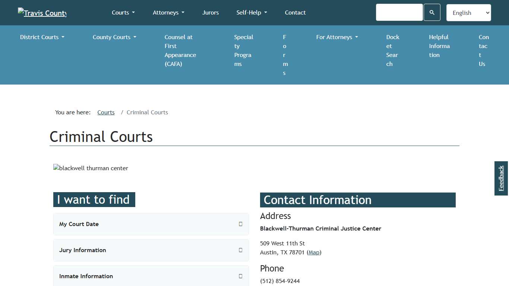The image size is (509, 286).
Task: Open the English language selector
Action: pos(468,12)
